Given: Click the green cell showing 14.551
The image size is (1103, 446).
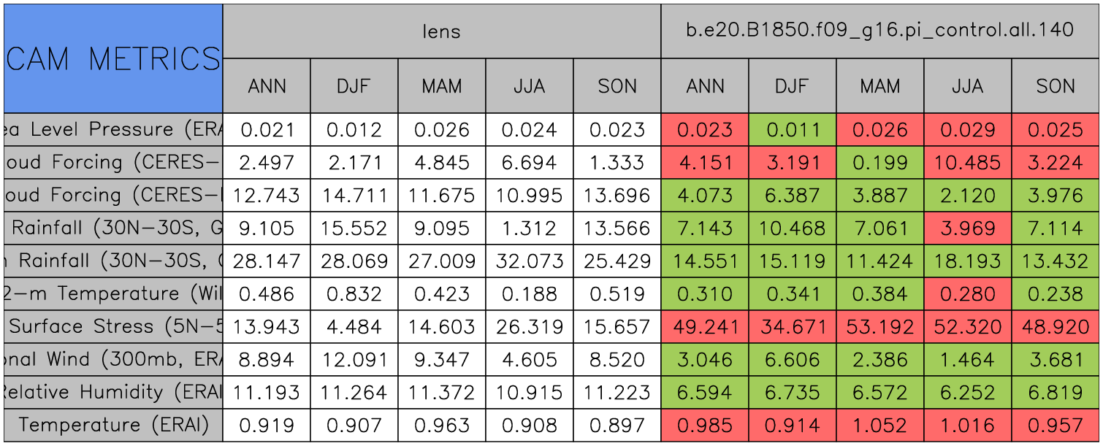Looking at the screenshot, I should [705, 261].
